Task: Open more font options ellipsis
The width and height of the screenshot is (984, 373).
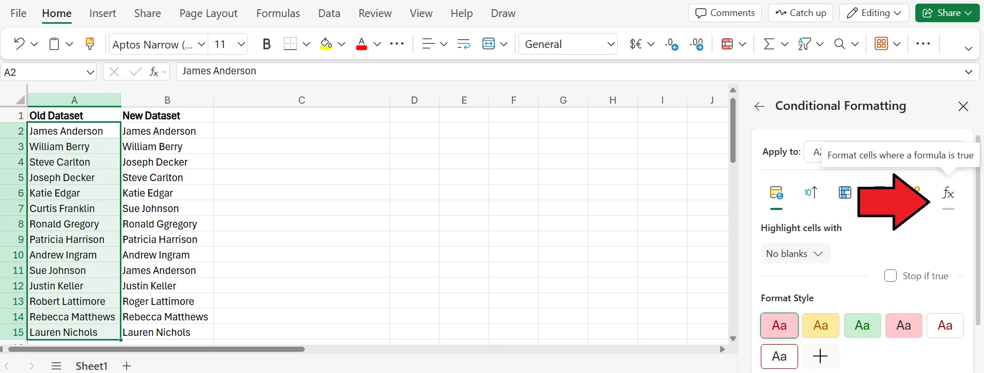Action: click(x=397, y=44)
